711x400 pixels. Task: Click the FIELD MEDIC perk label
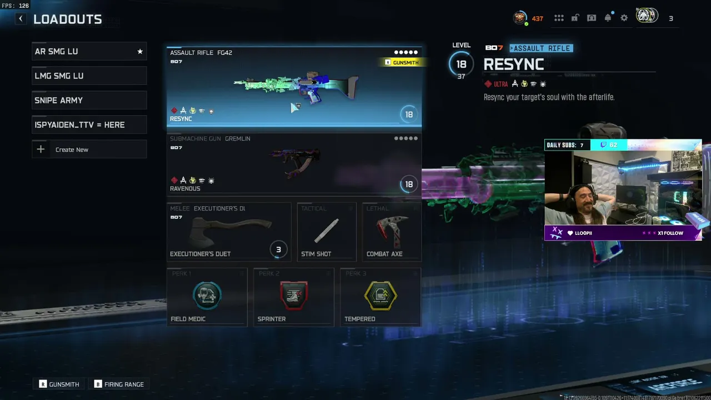[188, 319]
